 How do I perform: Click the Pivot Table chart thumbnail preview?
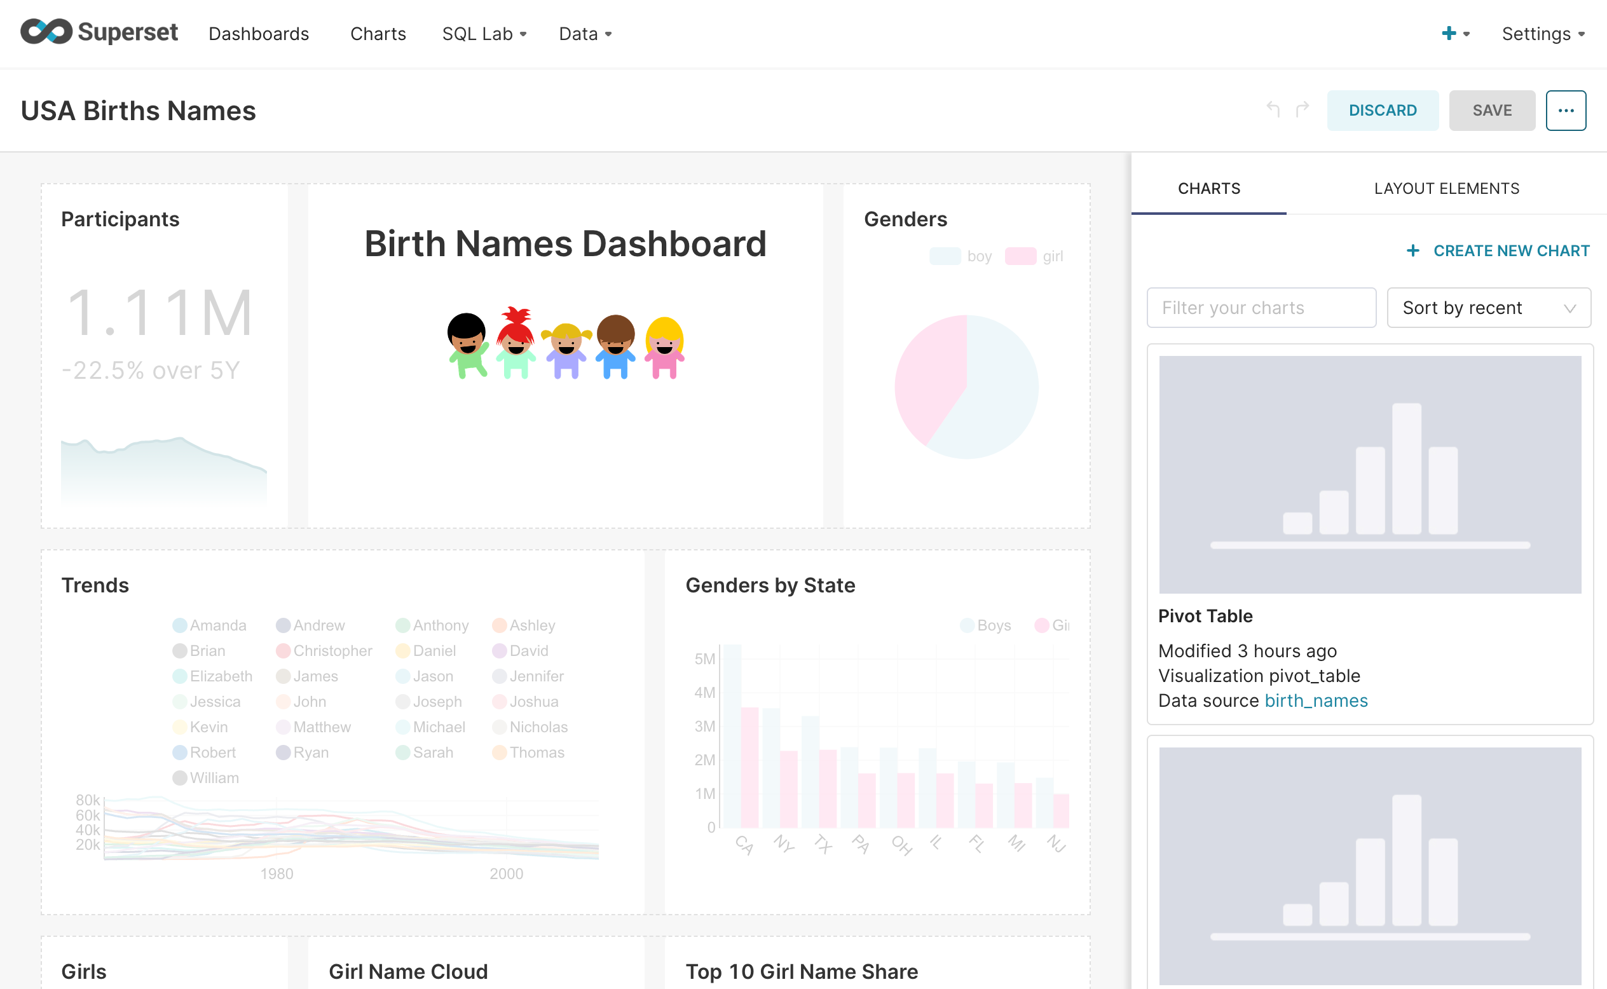(x=1370, y=474)
